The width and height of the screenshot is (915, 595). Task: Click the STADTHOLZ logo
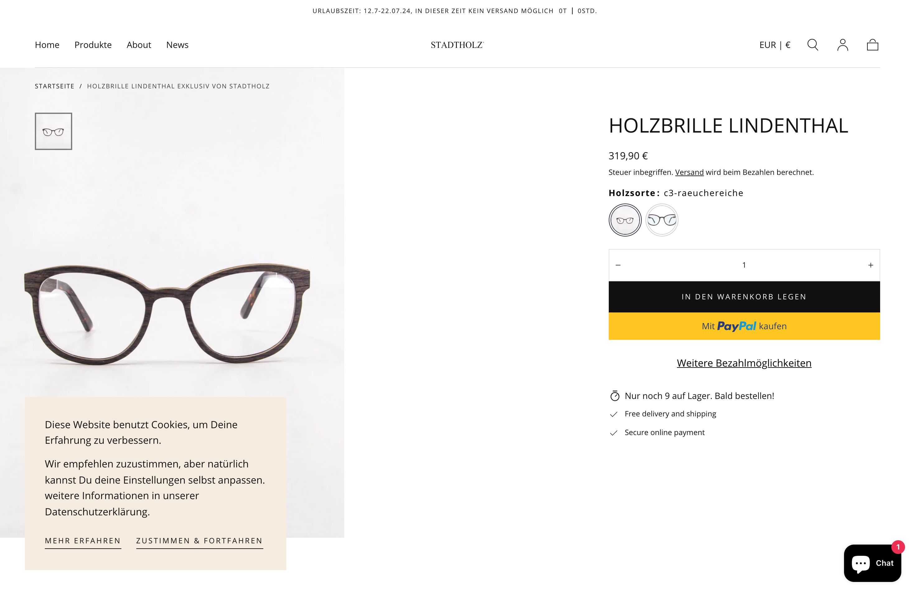457,45
